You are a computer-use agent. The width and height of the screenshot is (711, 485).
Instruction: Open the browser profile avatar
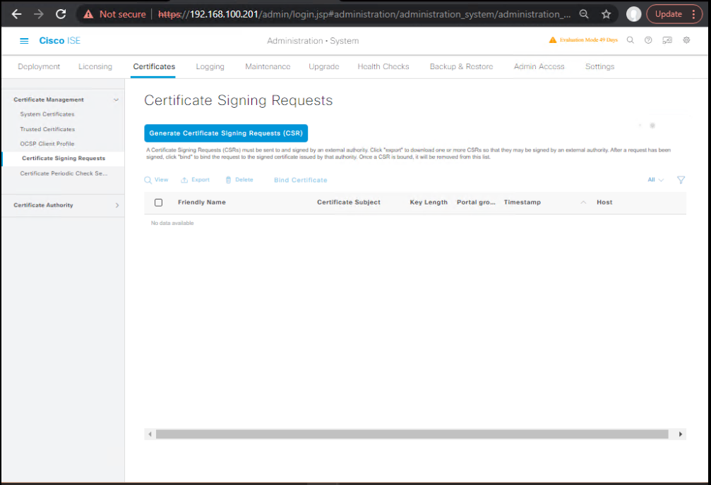[633, 14]
